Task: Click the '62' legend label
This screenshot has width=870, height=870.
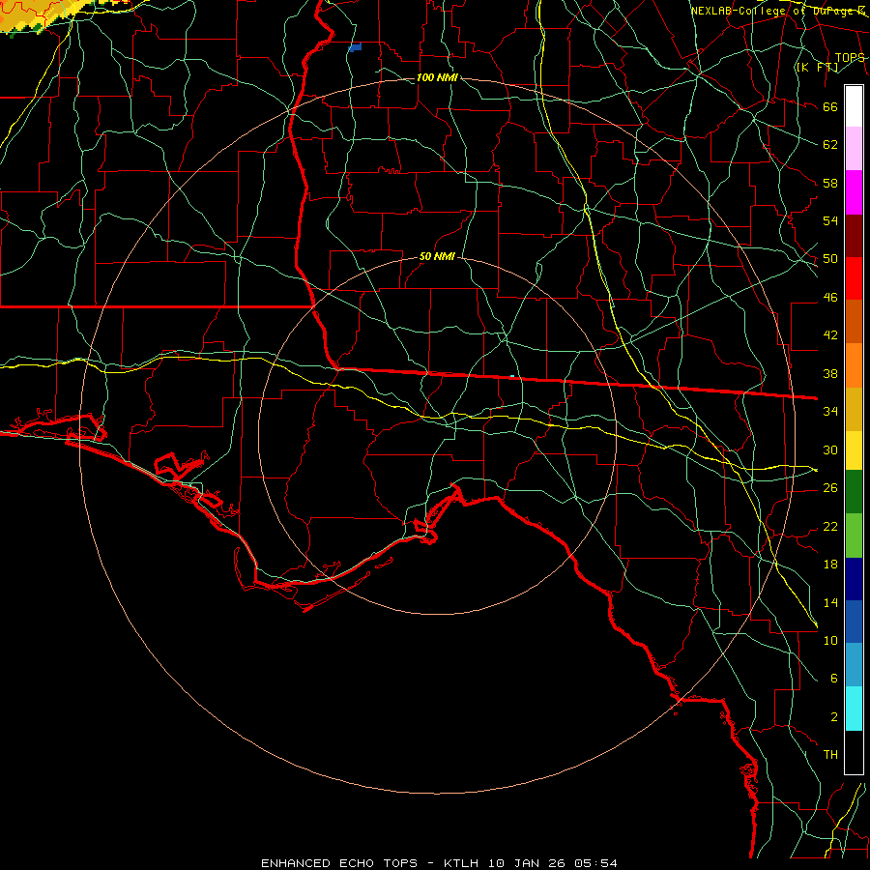Action: [x=830, y=144]
